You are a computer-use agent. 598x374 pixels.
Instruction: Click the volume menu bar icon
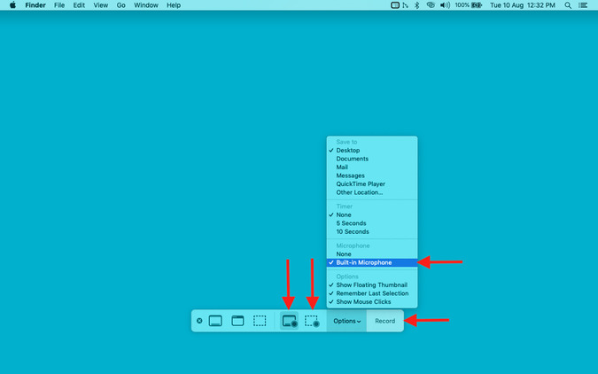click(445, 5)
